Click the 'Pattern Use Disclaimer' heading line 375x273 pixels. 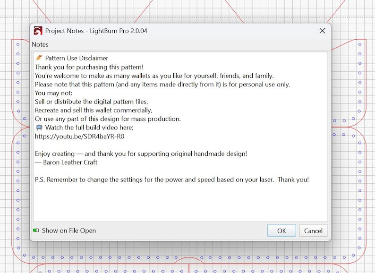[x=77, y=58]
